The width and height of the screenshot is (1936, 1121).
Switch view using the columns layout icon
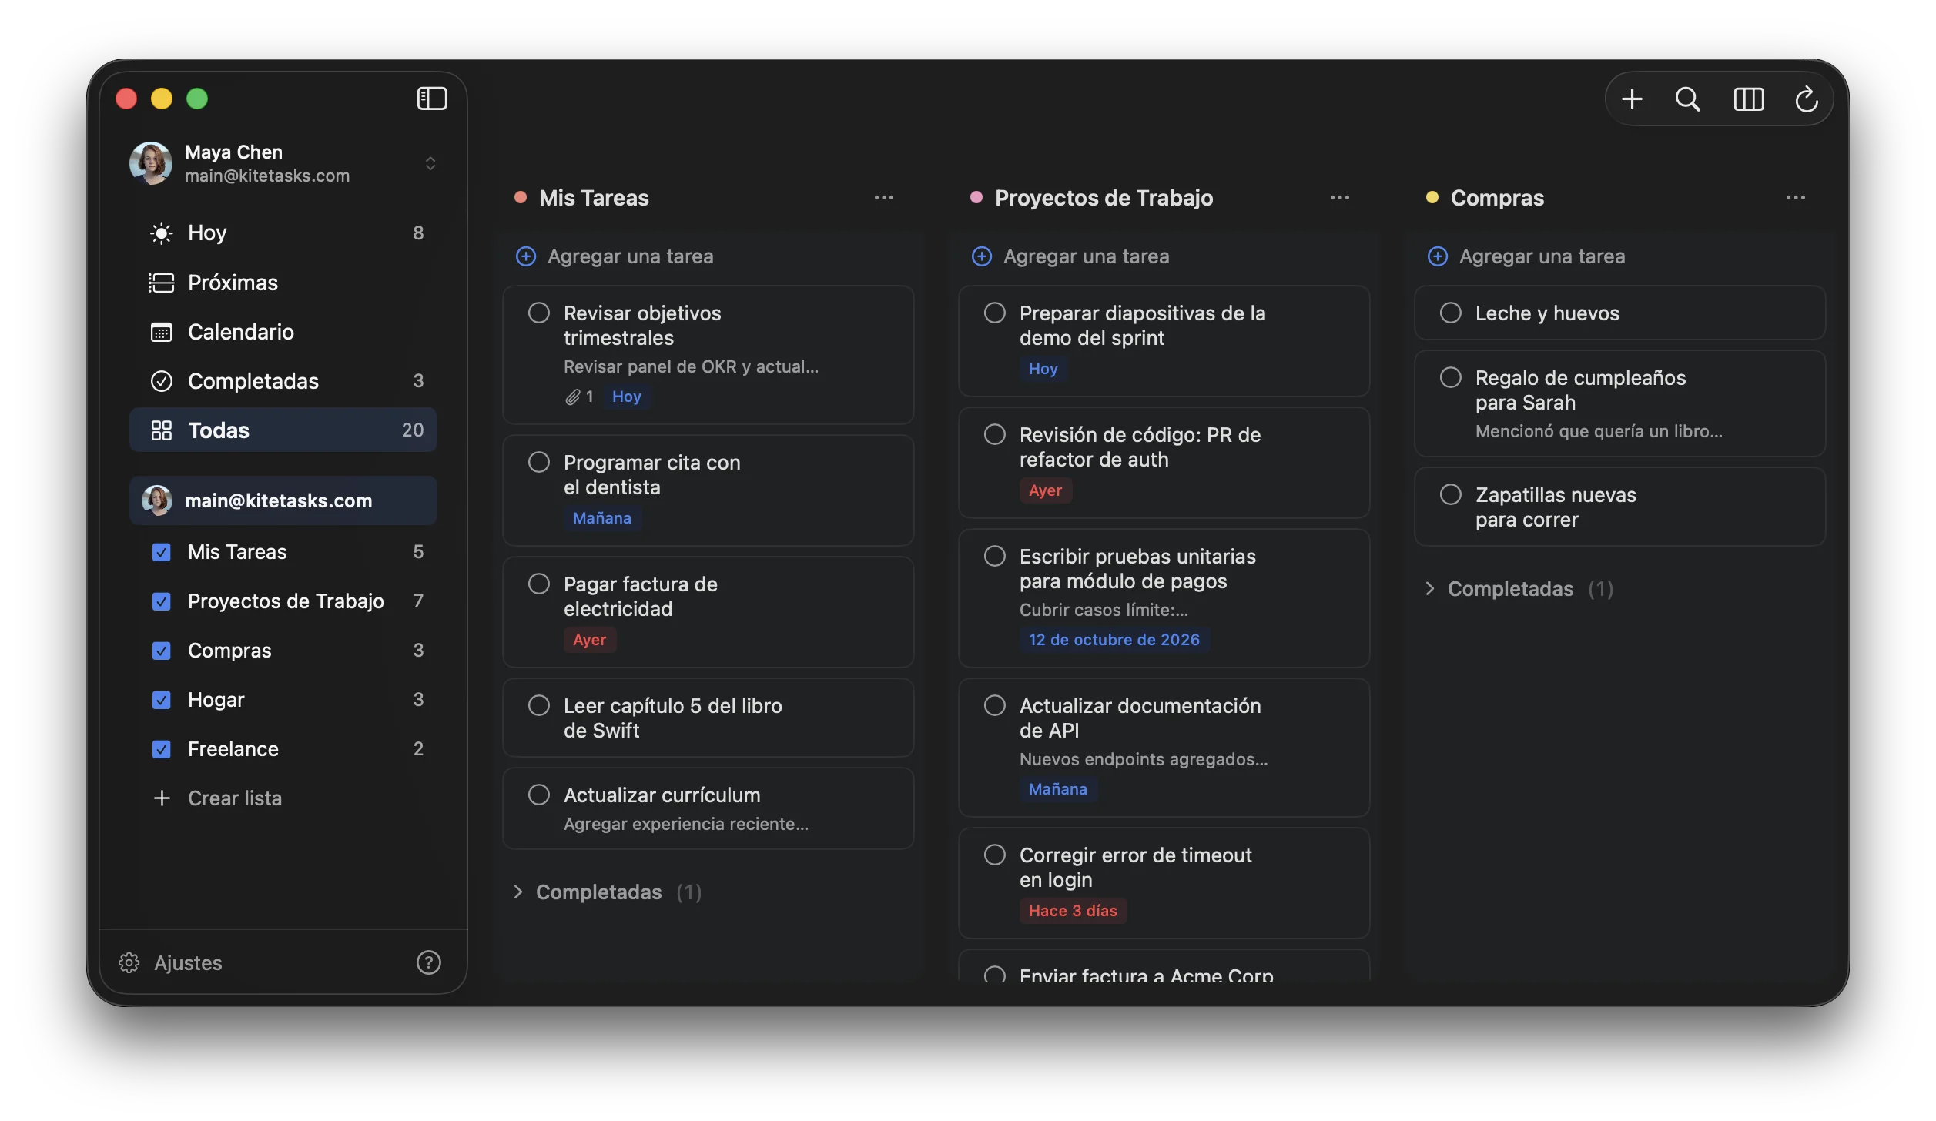[1748, 99]
